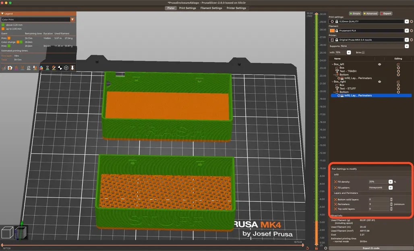The height and width of the screenshot is (251, 414).
Task: Toggle visibility eye for Box_right
Action: [379, 82]
